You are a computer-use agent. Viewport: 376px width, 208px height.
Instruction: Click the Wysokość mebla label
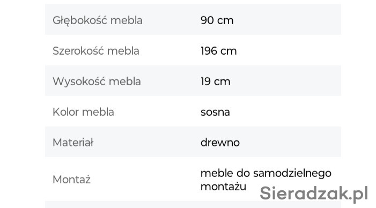click(97, 81)
